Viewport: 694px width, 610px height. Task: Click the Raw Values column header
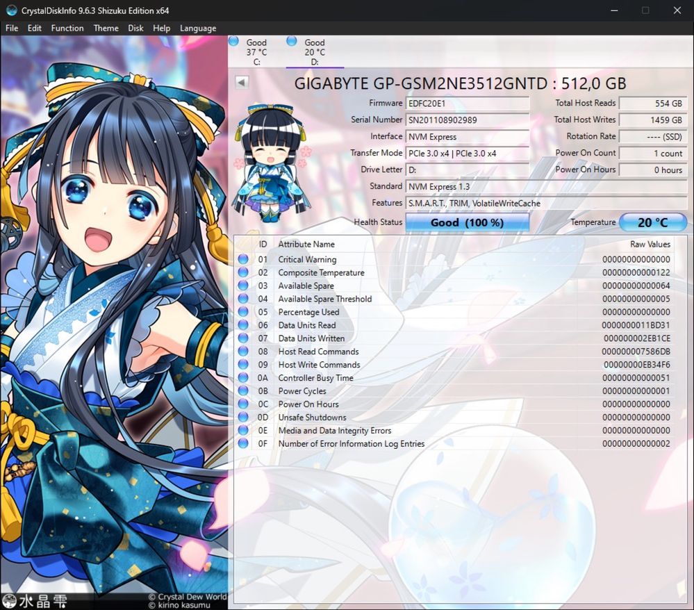click(650, 244)
